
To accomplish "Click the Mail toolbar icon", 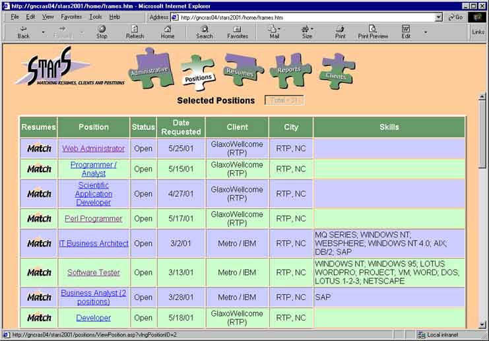I will pyautogui.click(x=273, y=32).
